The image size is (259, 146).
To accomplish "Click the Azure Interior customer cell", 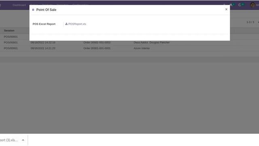I will click(142, 48).
